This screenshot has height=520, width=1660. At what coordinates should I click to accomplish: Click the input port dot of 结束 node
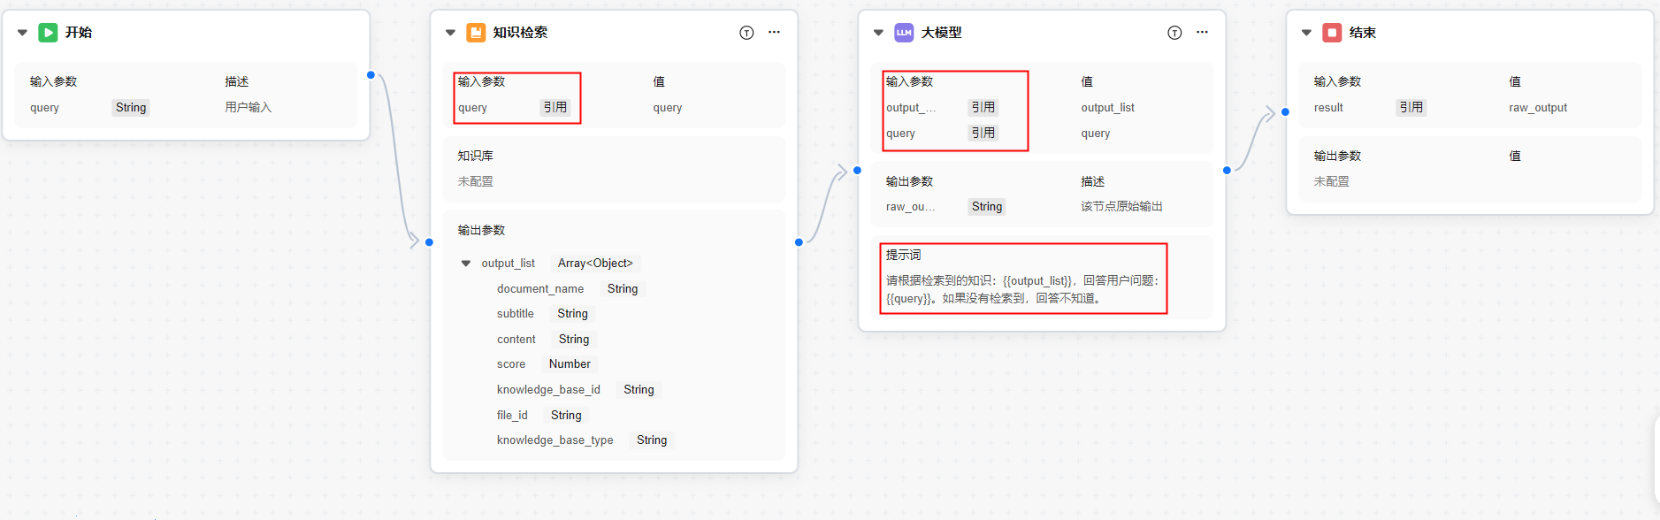click(x=1285, y=112)
